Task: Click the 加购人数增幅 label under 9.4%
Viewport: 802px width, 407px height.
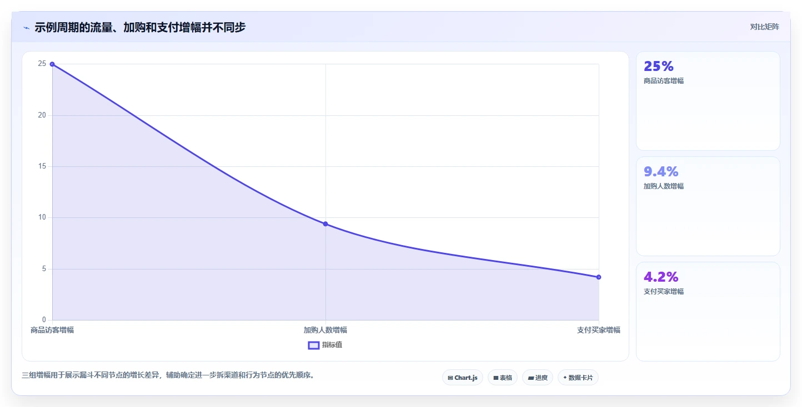Action: (x=664, y=186)
